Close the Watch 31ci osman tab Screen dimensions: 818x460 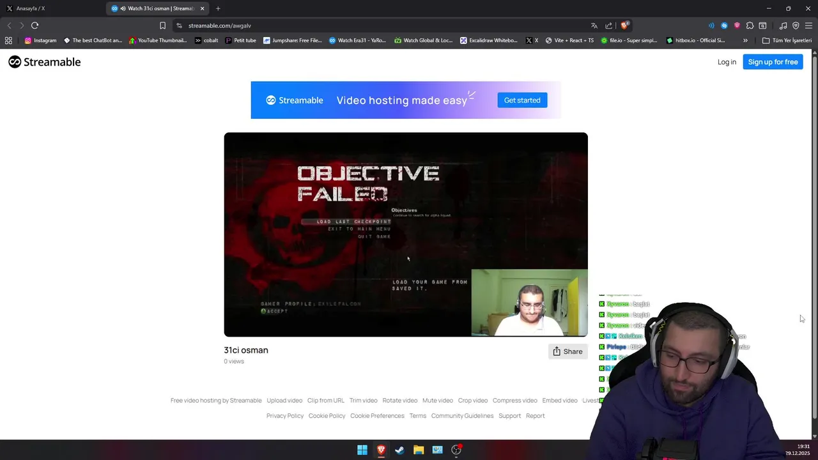[x=203, y=8]
